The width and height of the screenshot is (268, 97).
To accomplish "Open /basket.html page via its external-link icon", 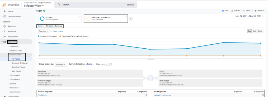I will 146,95.
